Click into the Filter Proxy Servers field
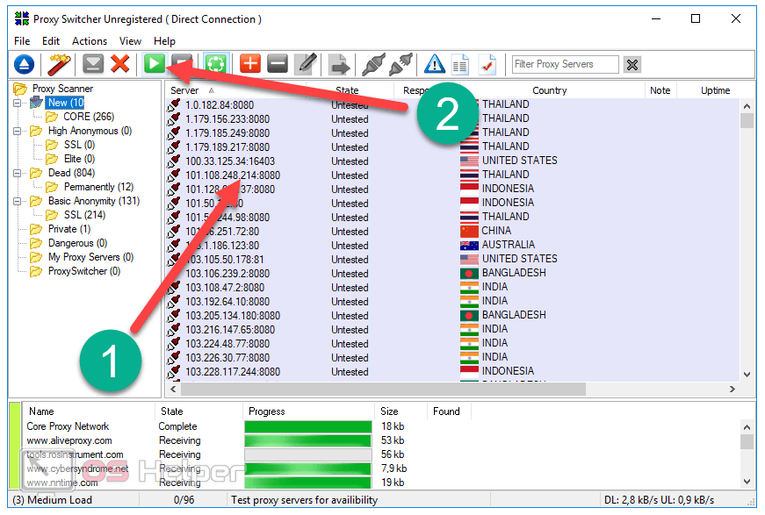The height and width of the screenshot is (515, 765). pos(565,64)
